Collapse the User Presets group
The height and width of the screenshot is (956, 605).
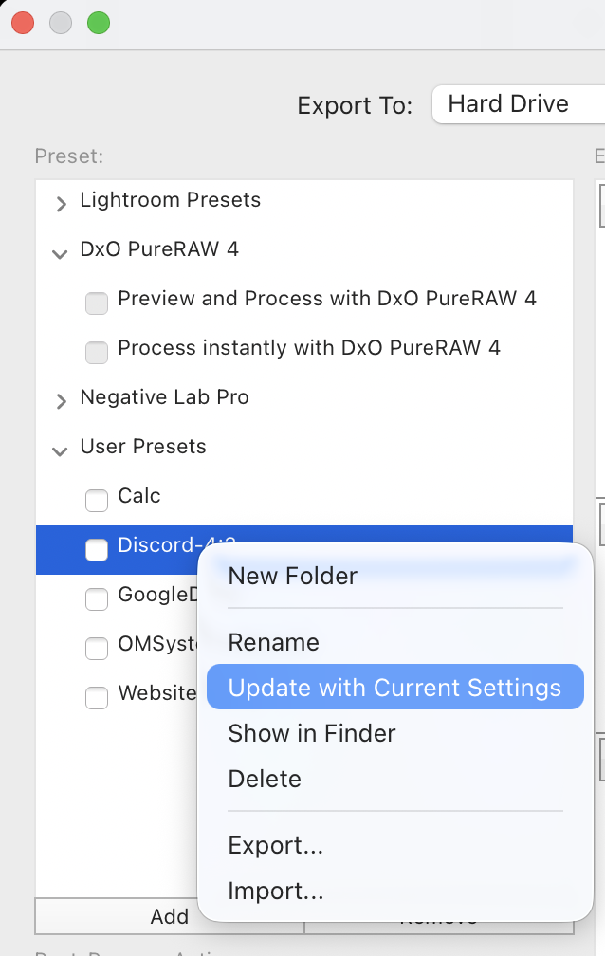(61, 449)
